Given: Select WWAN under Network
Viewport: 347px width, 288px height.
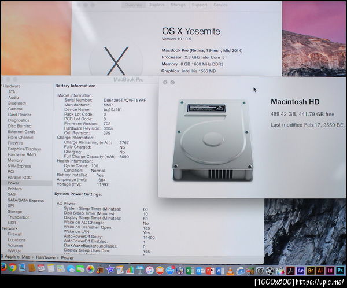Looking at the screenshot, I should point(14,251).
